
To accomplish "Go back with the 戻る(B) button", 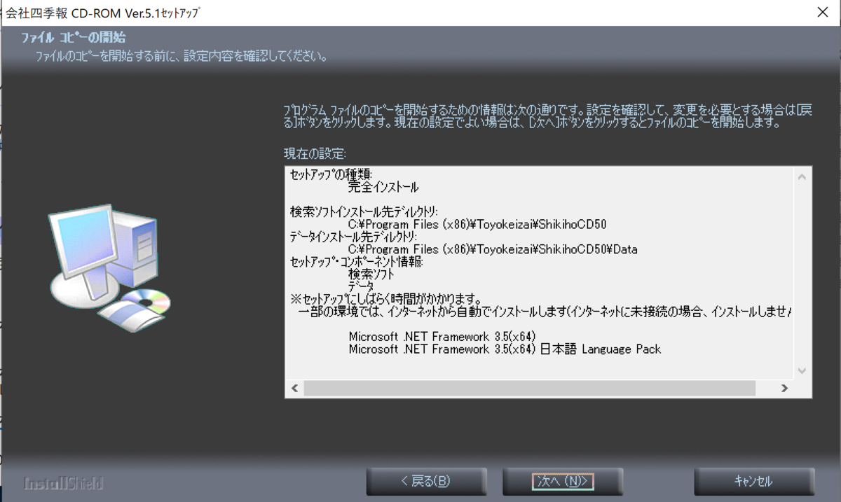I will click(426, 481).
